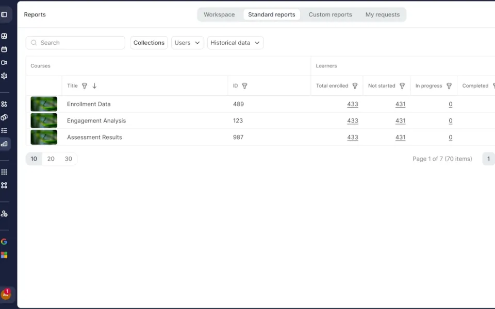495x309 pixels.
Task: Select the Enrollment Data title
Action: [89, 104]
